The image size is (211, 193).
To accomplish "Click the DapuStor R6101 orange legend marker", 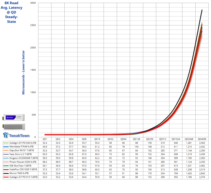I will pyautogui.click(x=5, y=152).
